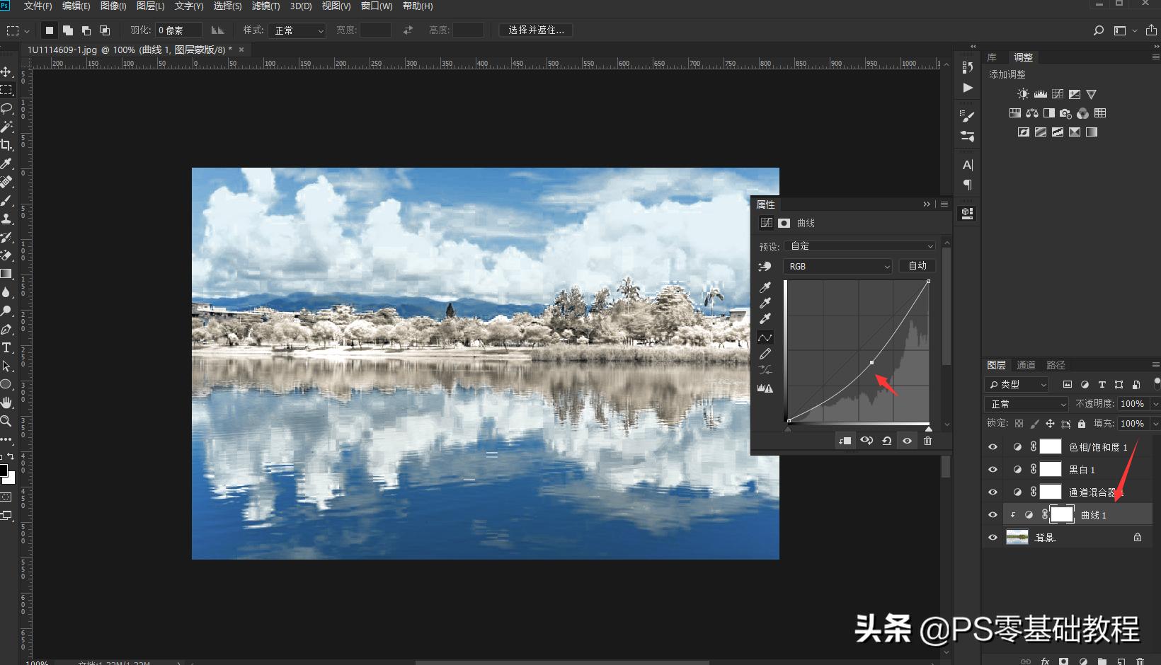Select the Type tool
The width and height of the screenshot is (1161, 665).
coord(7,348)
